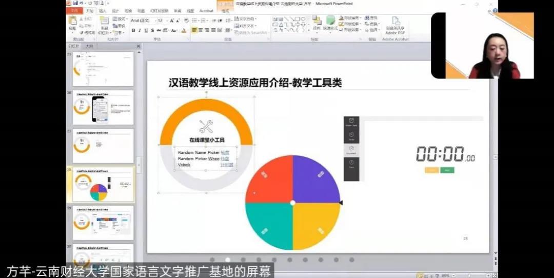Open the Quick Styles gallery
This screenshot has height=278, width=554.
pyautogui.click(x=330, y=22)
